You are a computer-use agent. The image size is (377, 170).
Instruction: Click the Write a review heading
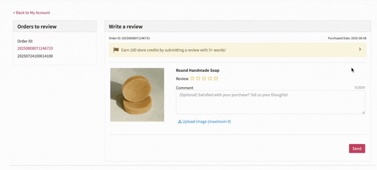tap(126, 26)
